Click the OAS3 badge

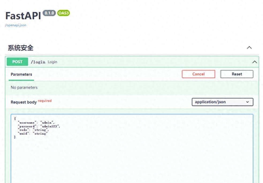pyautogui.click(x=63, y=13)
